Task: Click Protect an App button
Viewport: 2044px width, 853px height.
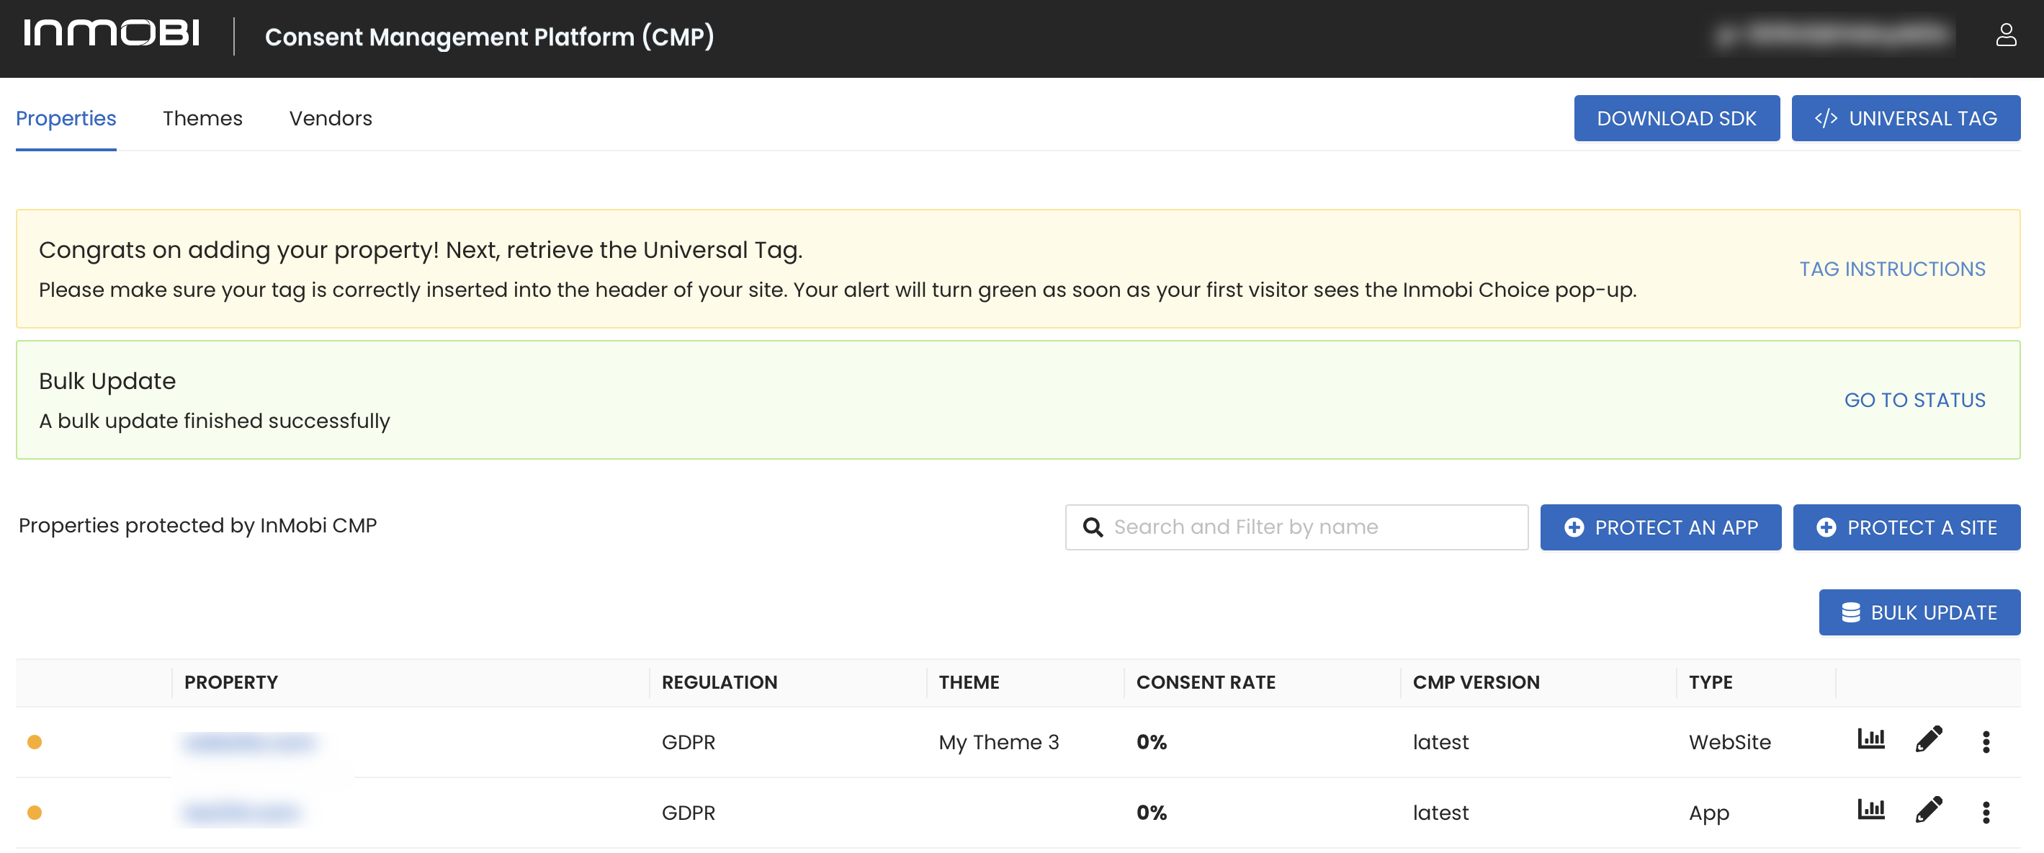Action: pyautogui.click(x=1660, y=527)
